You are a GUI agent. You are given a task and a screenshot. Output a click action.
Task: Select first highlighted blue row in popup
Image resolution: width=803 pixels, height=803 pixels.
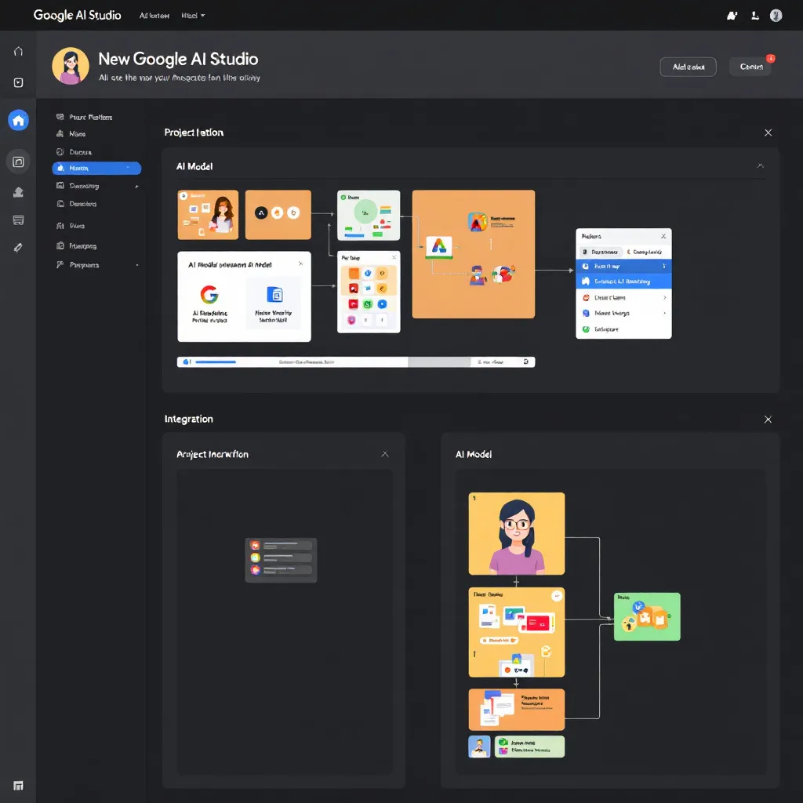coord(623,267)
